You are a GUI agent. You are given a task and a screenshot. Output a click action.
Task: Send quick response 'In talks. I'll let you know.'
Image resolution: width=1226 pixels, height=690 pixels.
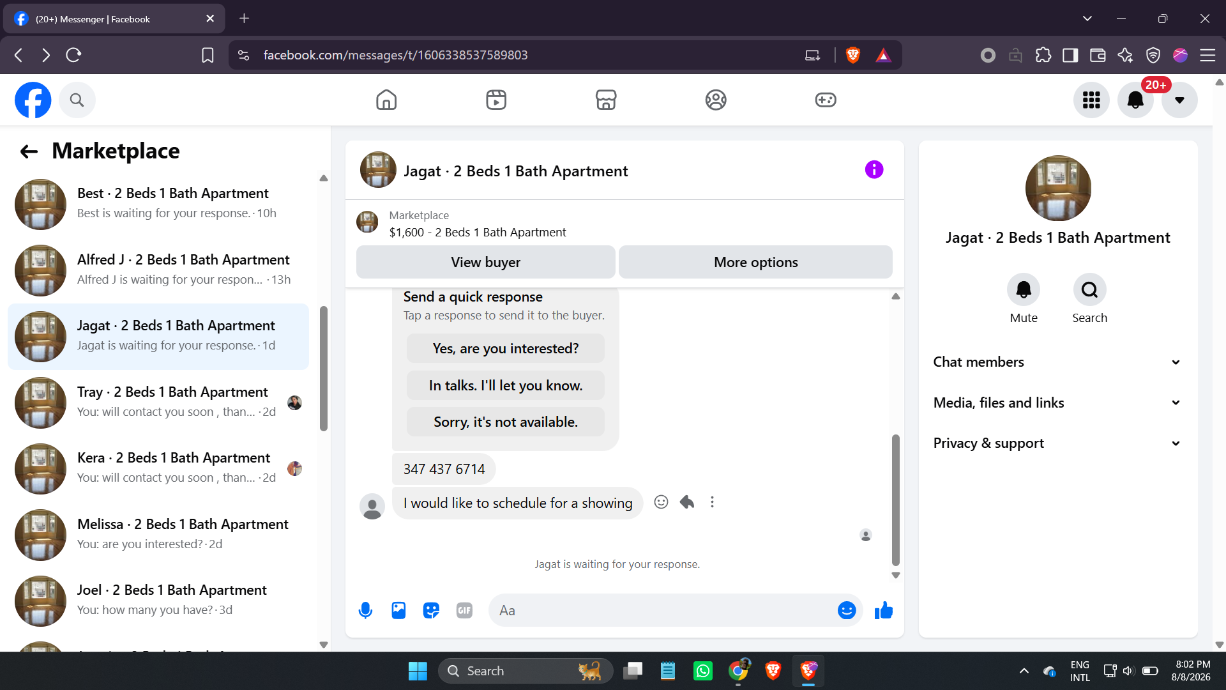click(x=506, y=385)
